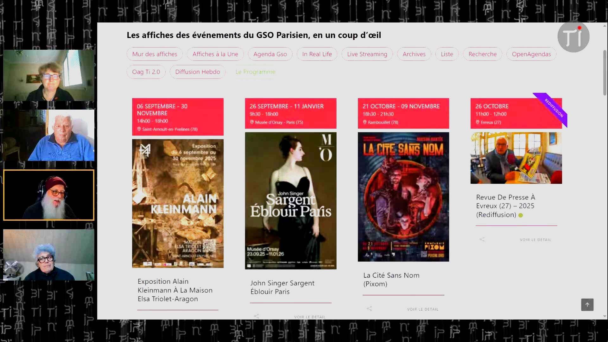This screenshot has height=342, width=608.
Task: Click the scroll-to-top arrow button
Action: 587,305
